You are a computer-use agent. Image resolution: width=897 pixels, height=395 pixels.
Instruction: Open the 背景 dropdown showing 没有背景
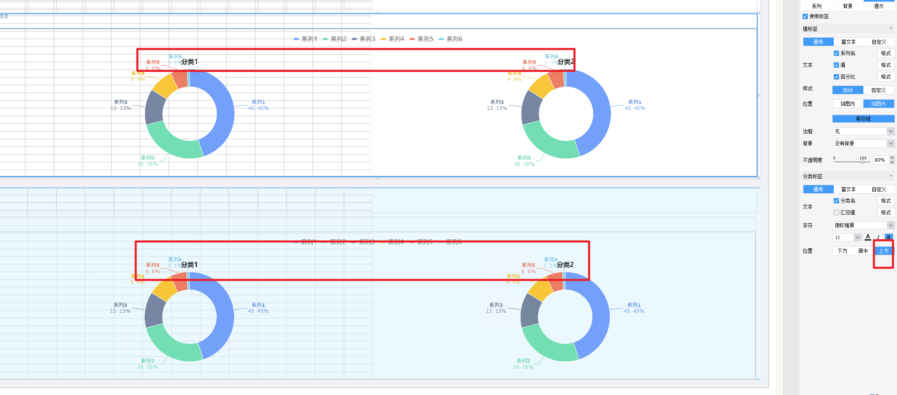(x=863, y=143)
